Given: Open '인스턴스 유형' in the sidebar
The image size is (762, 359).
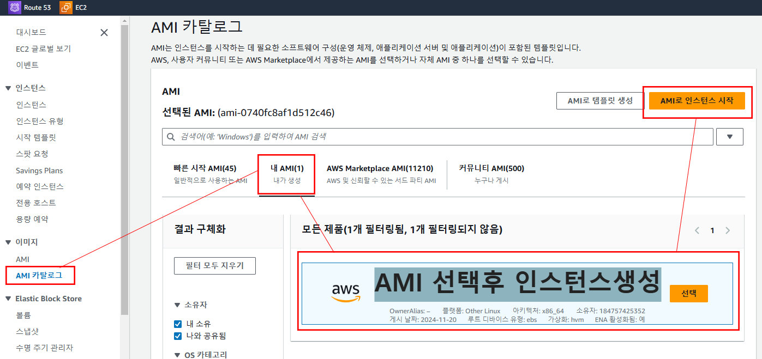Looking at the screenshot, I should [x=40, y=121].
